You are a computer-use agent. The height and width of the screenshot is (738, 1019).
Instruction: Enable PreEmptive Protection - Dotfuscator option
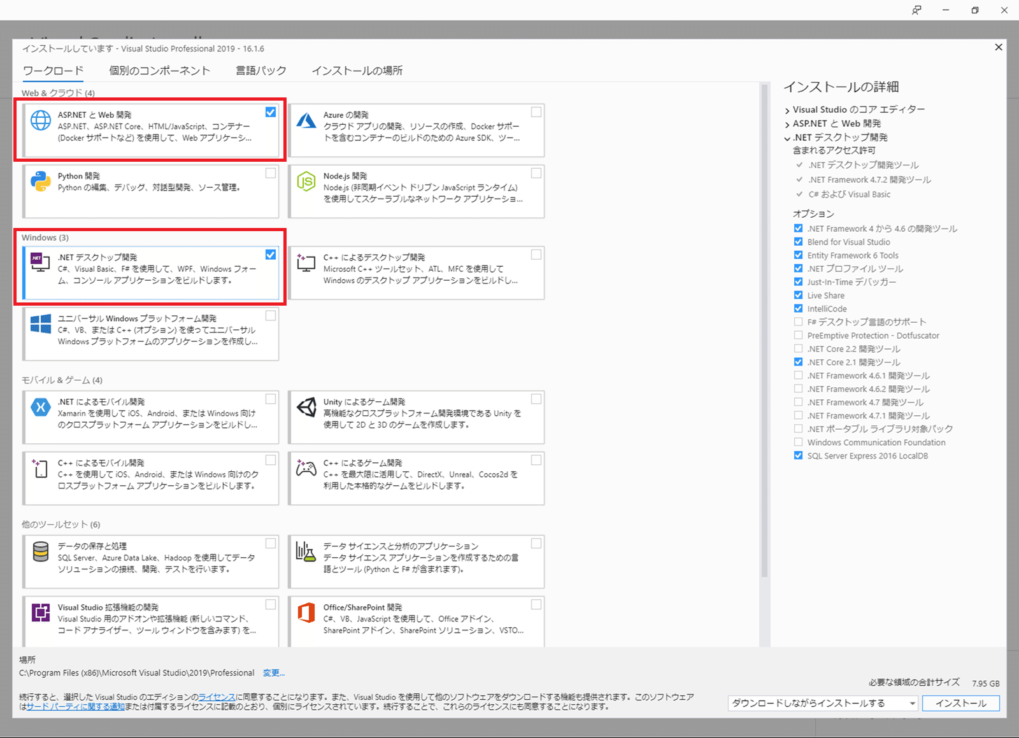pyautogui.click(x=798, y=336)
